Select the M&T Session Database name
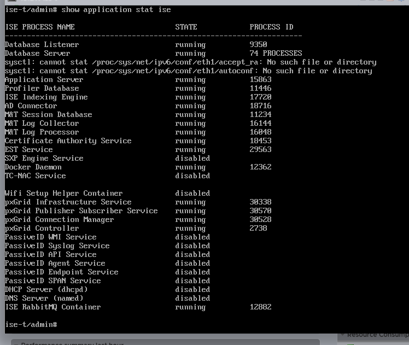This screenshot has width=409, height=345. point(49,114)
